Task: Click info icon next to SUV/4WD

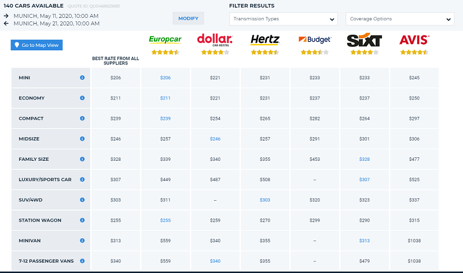Action: tap(82, 200)
